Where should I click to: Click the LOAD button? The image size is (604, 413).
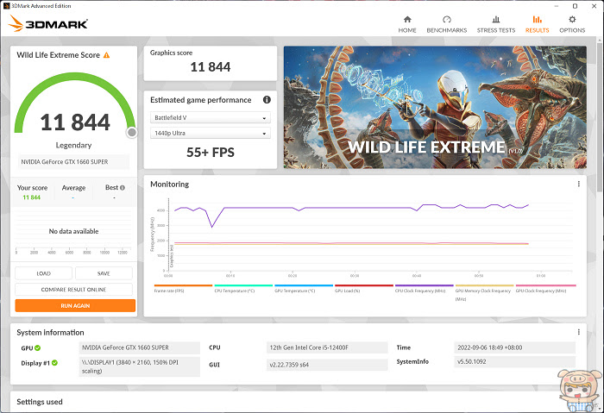pos(43,273)
